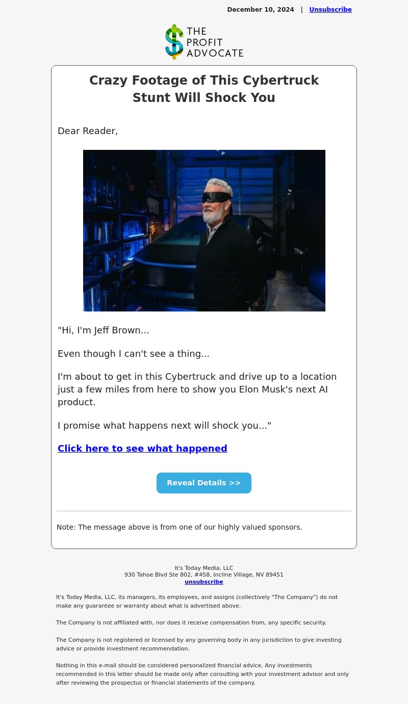Click the "Hi, I'm Jeff Brown..." line
Viewport: 408px width, 704px height.
(x=104, y=330)
